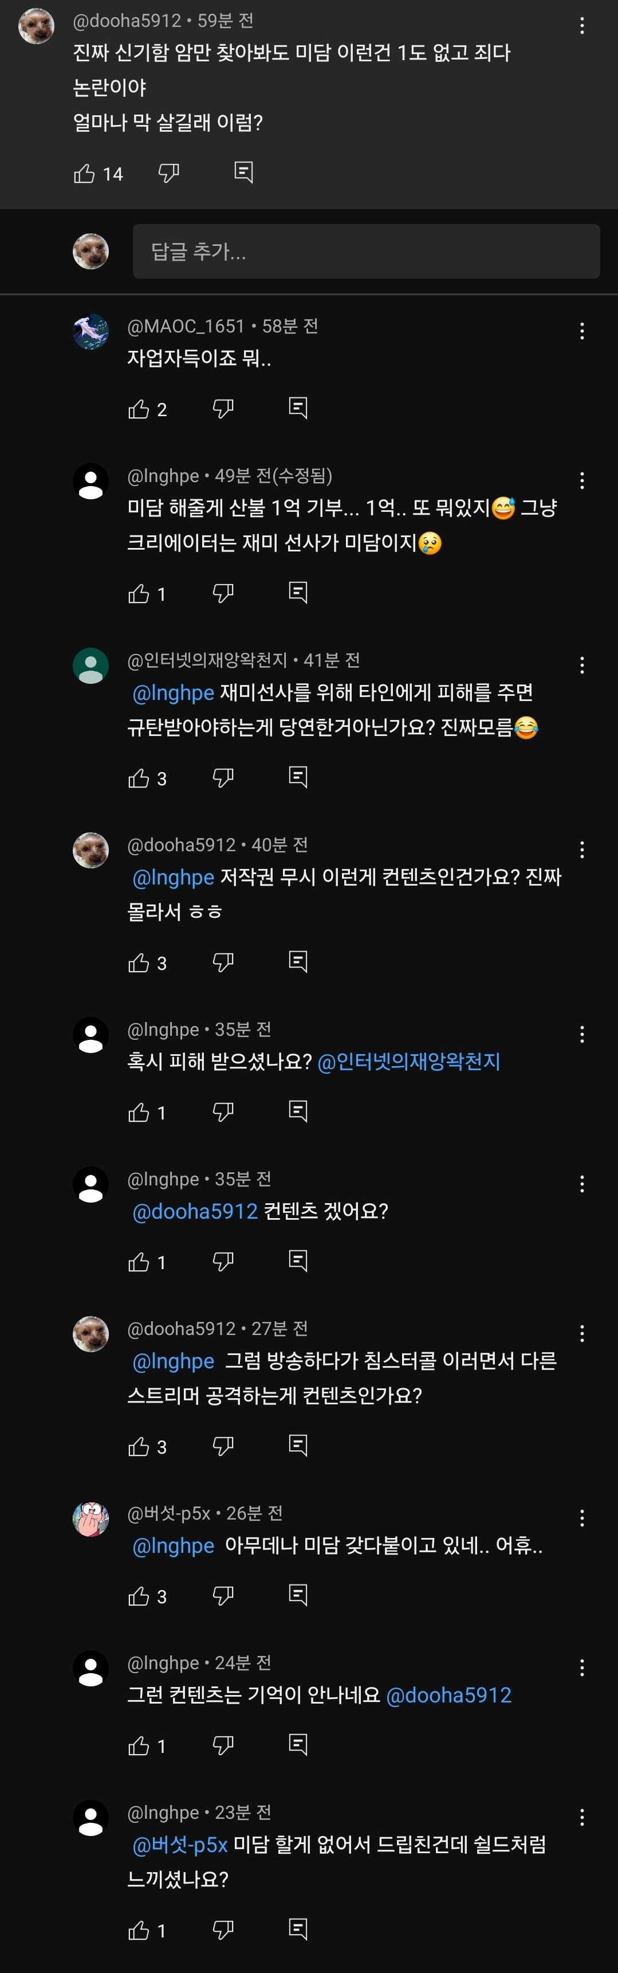Open three-dot menu on @MAOC_1651's reply

coord(582,331)
